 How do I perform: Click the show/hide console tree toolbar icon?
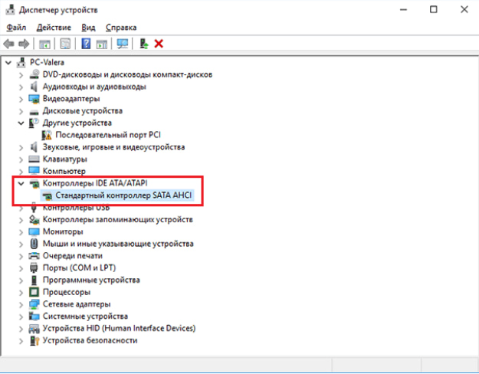(x=45, y=44)
